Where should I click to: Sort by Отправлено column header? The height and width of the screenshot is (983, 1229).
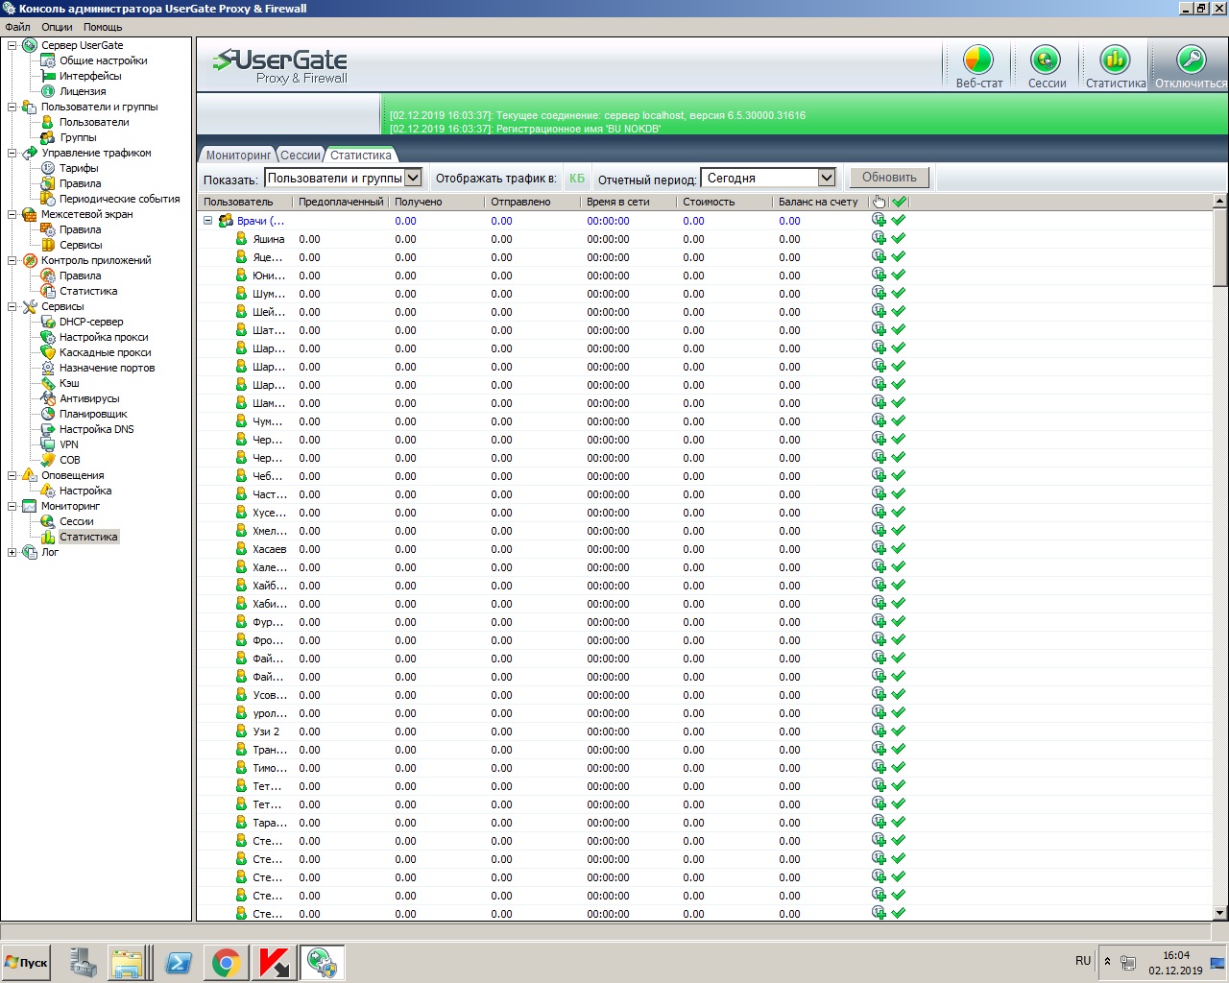click(x=533, y=202)
